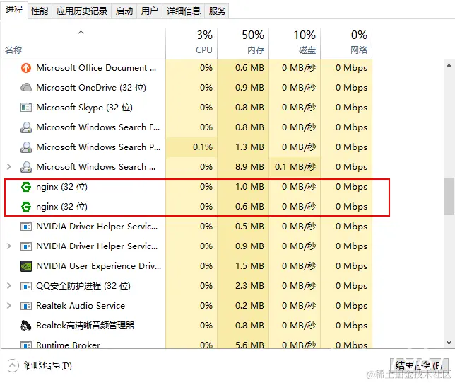Click the vertical scrollbar thumb
This screenshot has width=455, height=383.
pos(449,196)
